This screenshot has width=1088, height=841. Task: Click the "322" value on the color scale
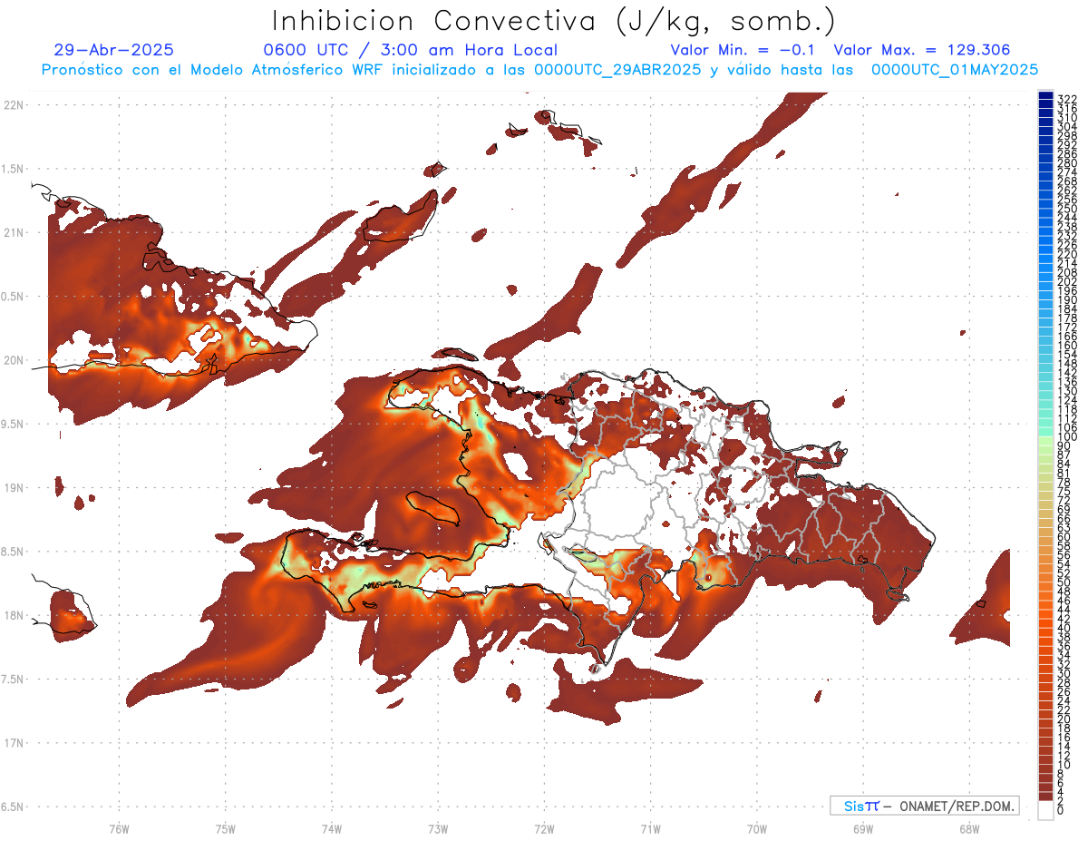pyautogui.click(x=1066, y=99)
